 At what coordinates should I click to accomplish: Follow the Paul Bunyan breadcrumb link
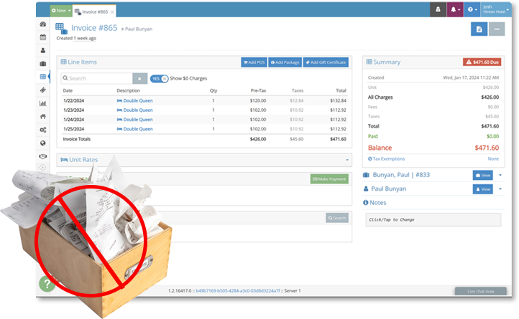(139, 29)
